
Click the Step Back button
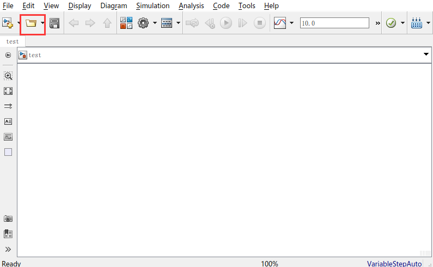pos(210,23)
